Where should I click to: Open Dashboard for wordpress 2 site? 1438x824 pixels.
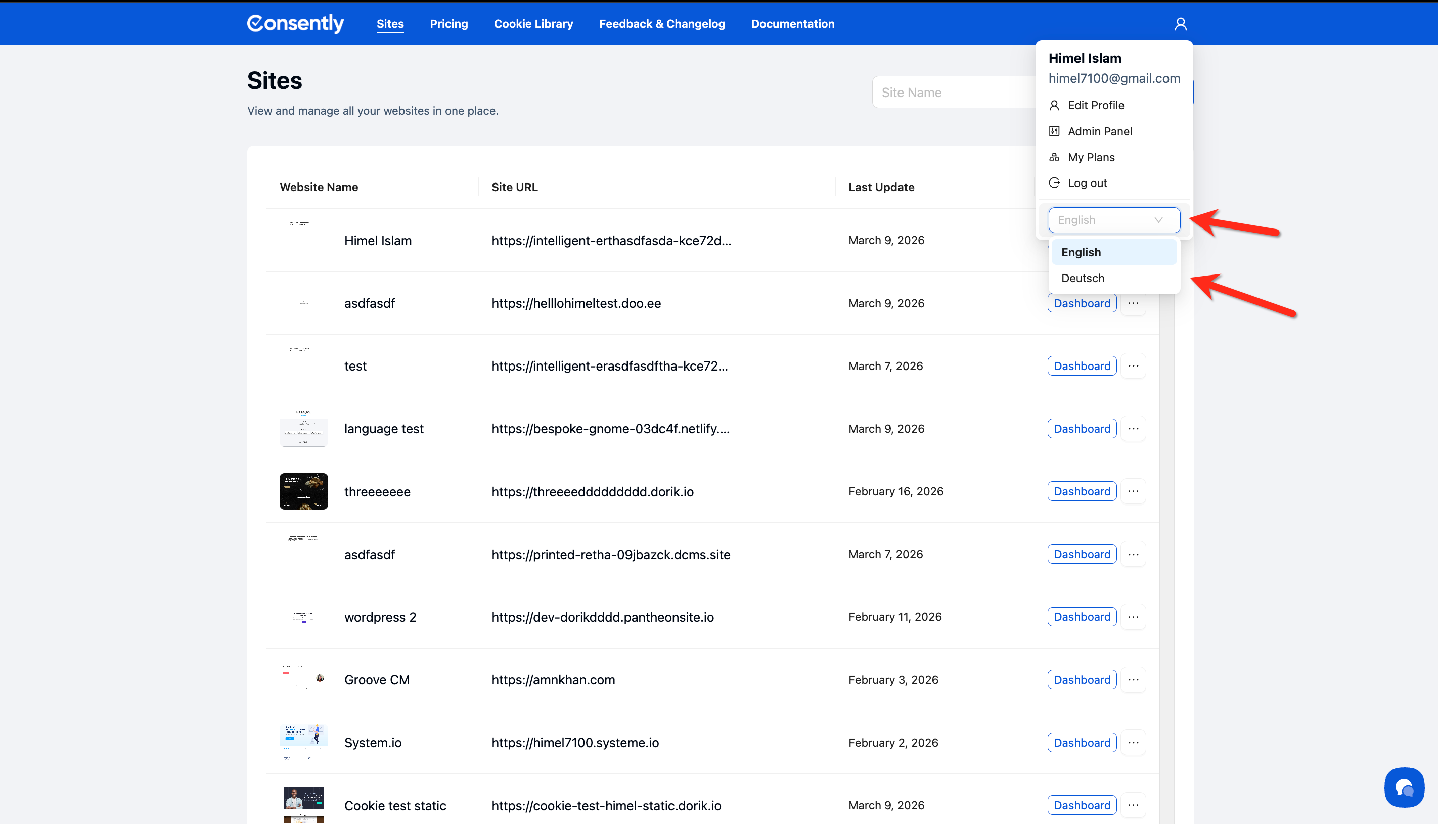point(1082,617)
